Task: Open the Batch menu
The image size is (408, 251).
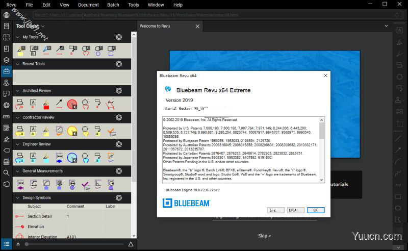Action: pos(113,5)
